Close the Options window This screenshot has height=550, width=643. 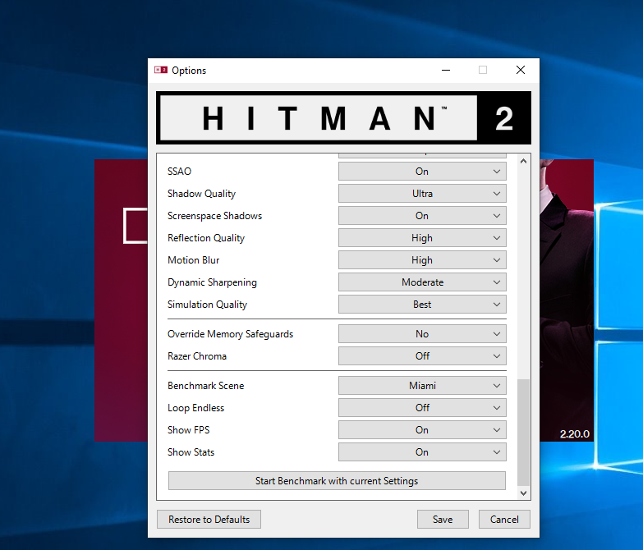coord(521,70)
